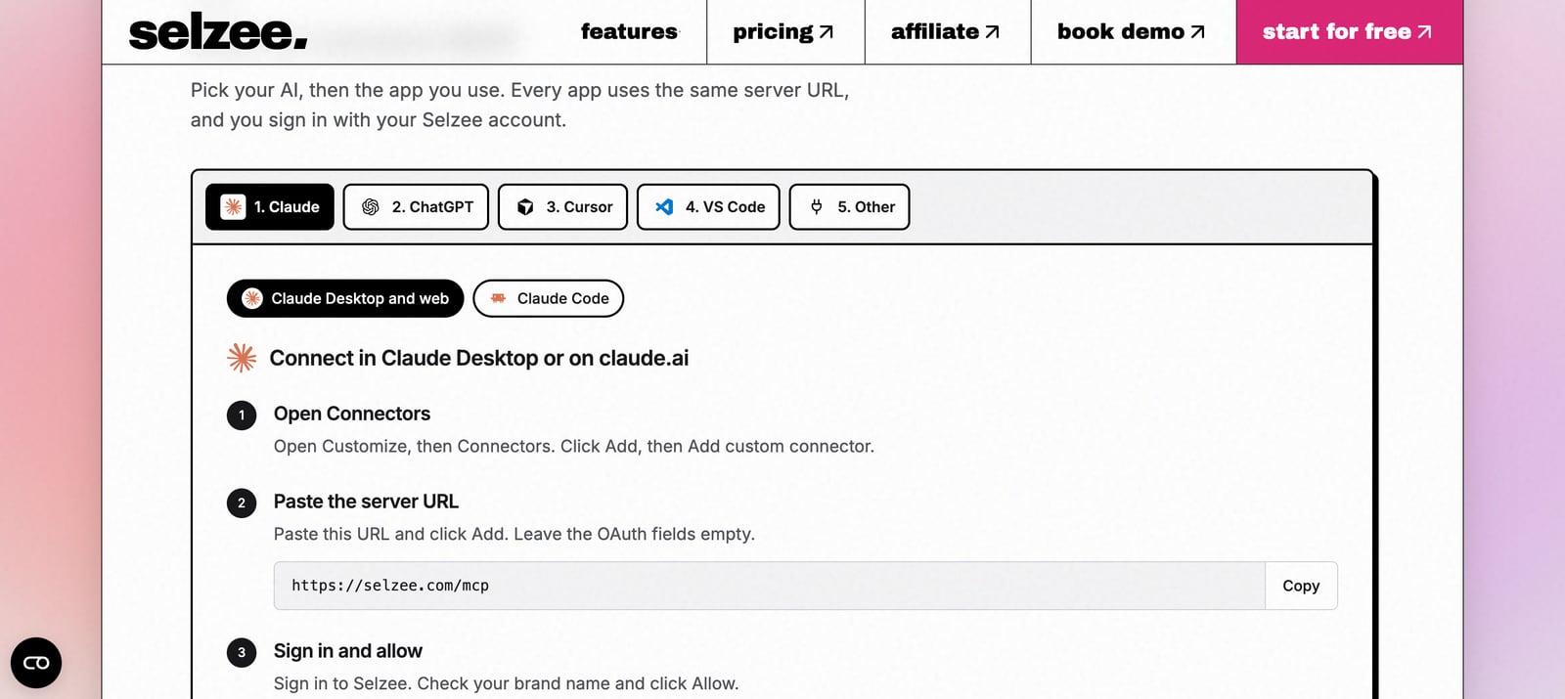1565x699 pixels.
Task: Open the features nav item
Action: click(x=629, y=31)
